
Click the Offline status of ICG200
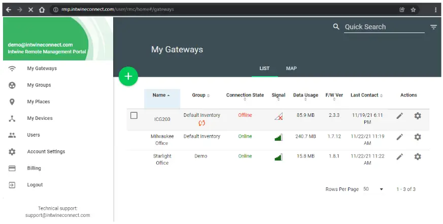[245, 115]
